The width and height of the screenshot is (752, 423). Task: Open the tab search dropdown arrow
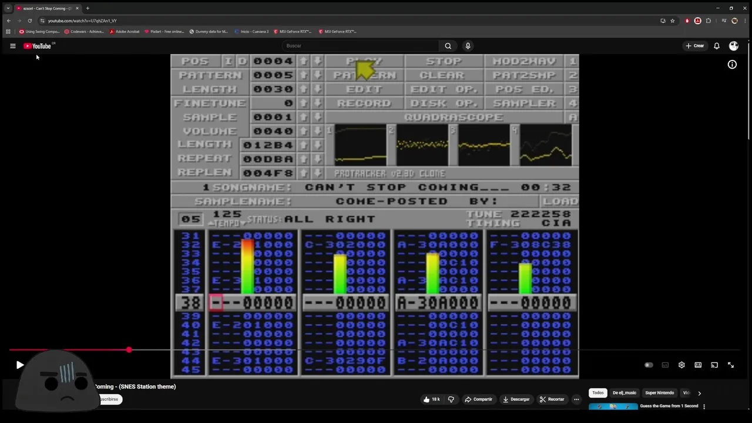(8, 8)
